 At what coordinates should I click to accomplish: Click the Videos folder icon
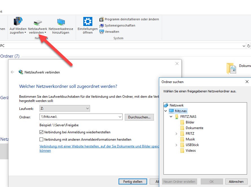coord(182,151)
